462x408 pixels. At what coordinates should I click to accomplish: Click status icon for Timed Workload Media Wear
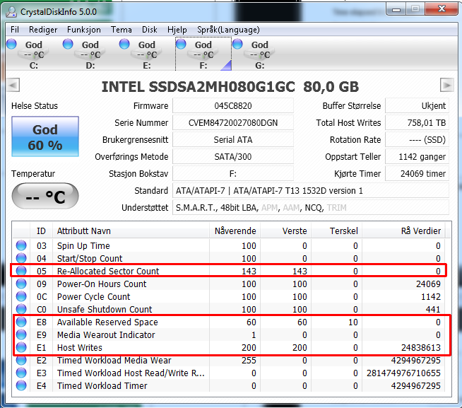(21, 360)
